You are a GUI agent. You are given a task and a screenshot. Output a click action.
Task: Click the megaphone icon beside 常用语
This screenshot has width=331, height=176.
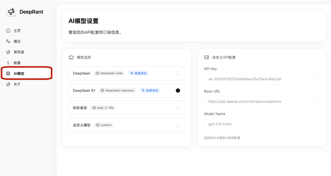tap(8, 52)
